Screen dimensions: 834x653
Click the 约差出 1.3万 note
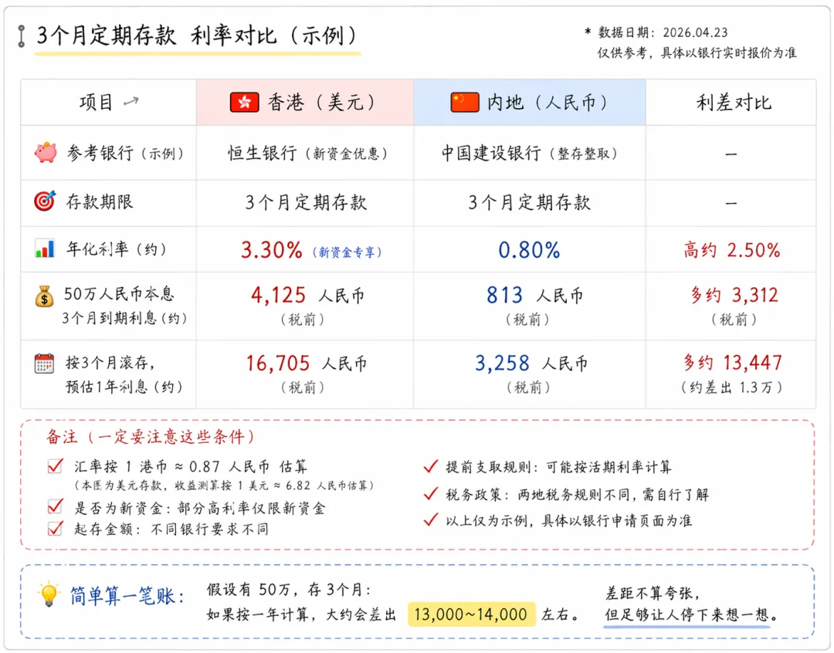point(731,387)
